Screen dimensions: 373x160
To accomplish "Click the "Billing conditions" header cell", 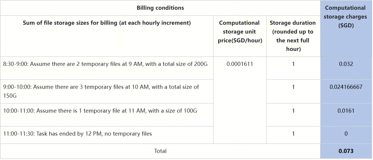I will point(160,8).
